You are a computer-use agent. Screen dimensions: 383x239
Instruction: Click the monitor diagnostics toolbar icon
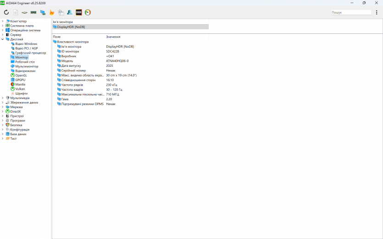coord(43,12)
